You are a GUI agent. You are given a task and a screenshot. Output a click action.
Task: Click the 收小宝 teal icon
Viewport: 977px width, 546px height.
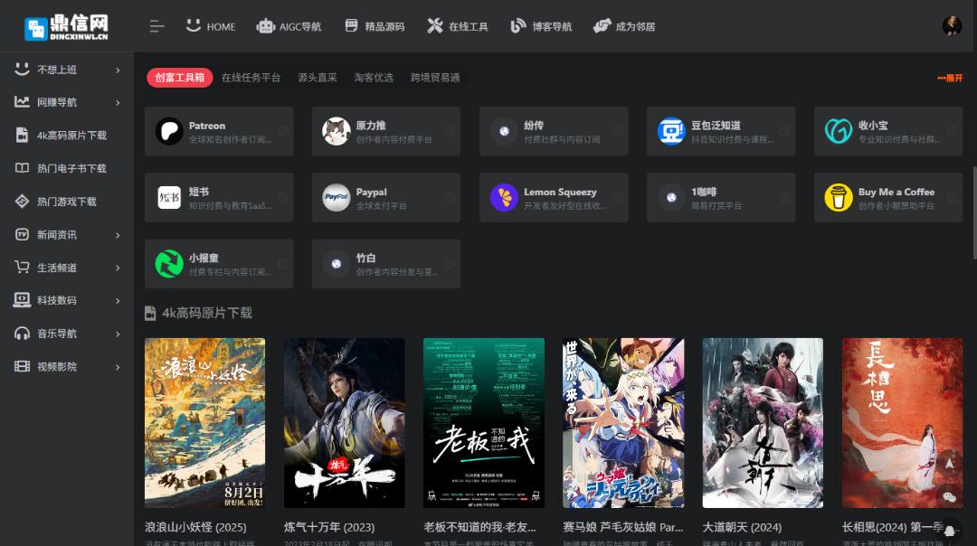pos(839,131)
